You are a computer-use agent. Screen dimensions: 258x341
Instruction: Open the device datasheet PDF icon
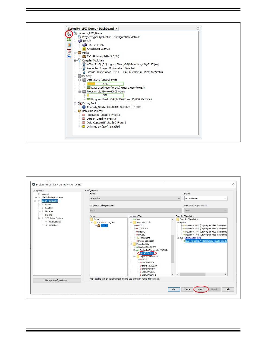click(69, 51)
